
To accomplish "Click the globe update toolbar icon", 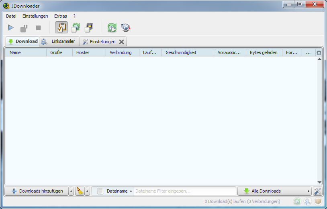I will [126, 28].
